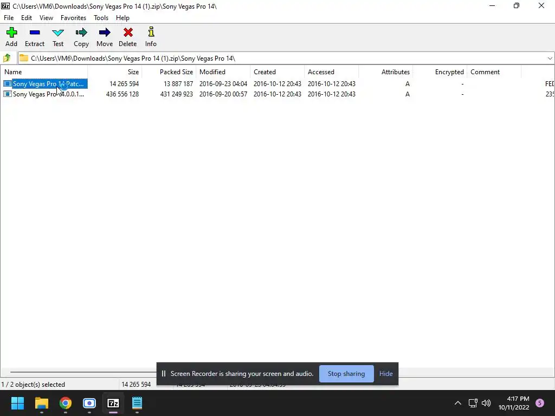Click packed size 13 887 187

click(x=178, y=84)
